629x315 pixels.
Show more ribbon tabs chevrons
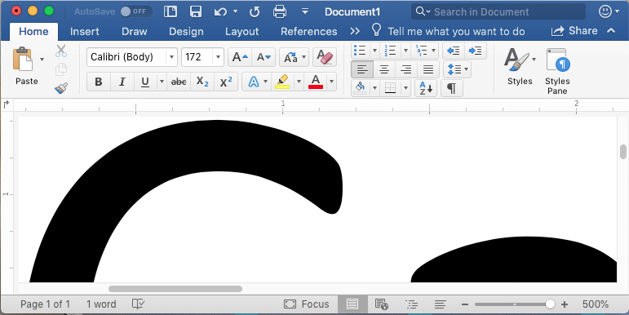355,31
